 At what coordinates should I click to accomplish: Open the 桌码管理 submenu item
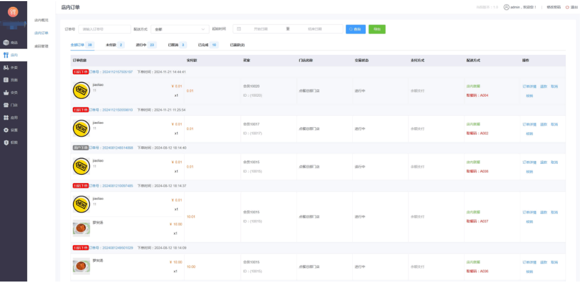(41, 46)
